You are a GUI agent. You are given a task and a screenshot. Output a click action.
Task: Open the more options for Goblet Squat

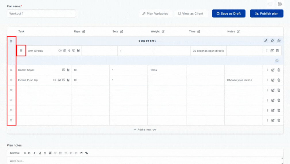coord(267,70)
